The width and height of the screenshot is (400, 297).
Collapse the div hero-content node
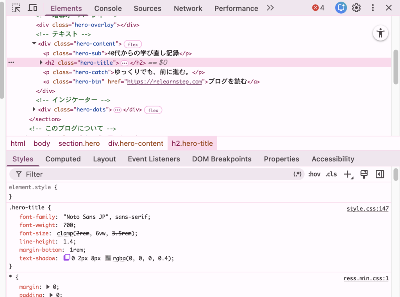[x=34, y=44]
